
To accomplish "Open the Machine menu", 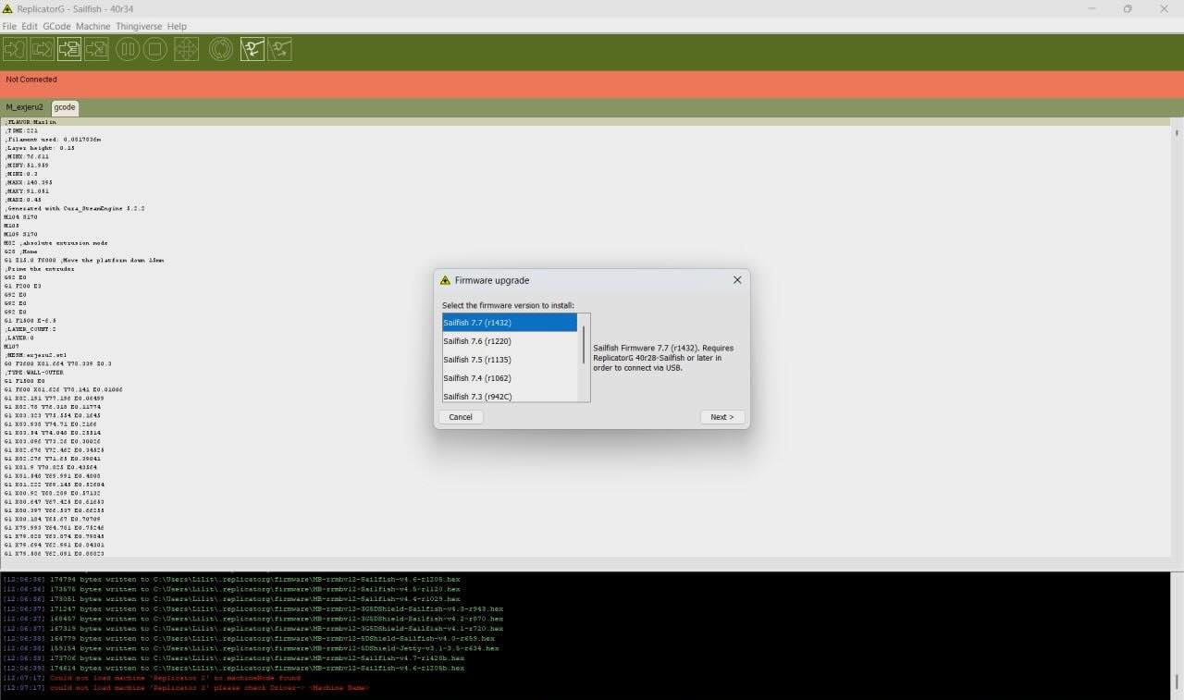I will point(92,26).
